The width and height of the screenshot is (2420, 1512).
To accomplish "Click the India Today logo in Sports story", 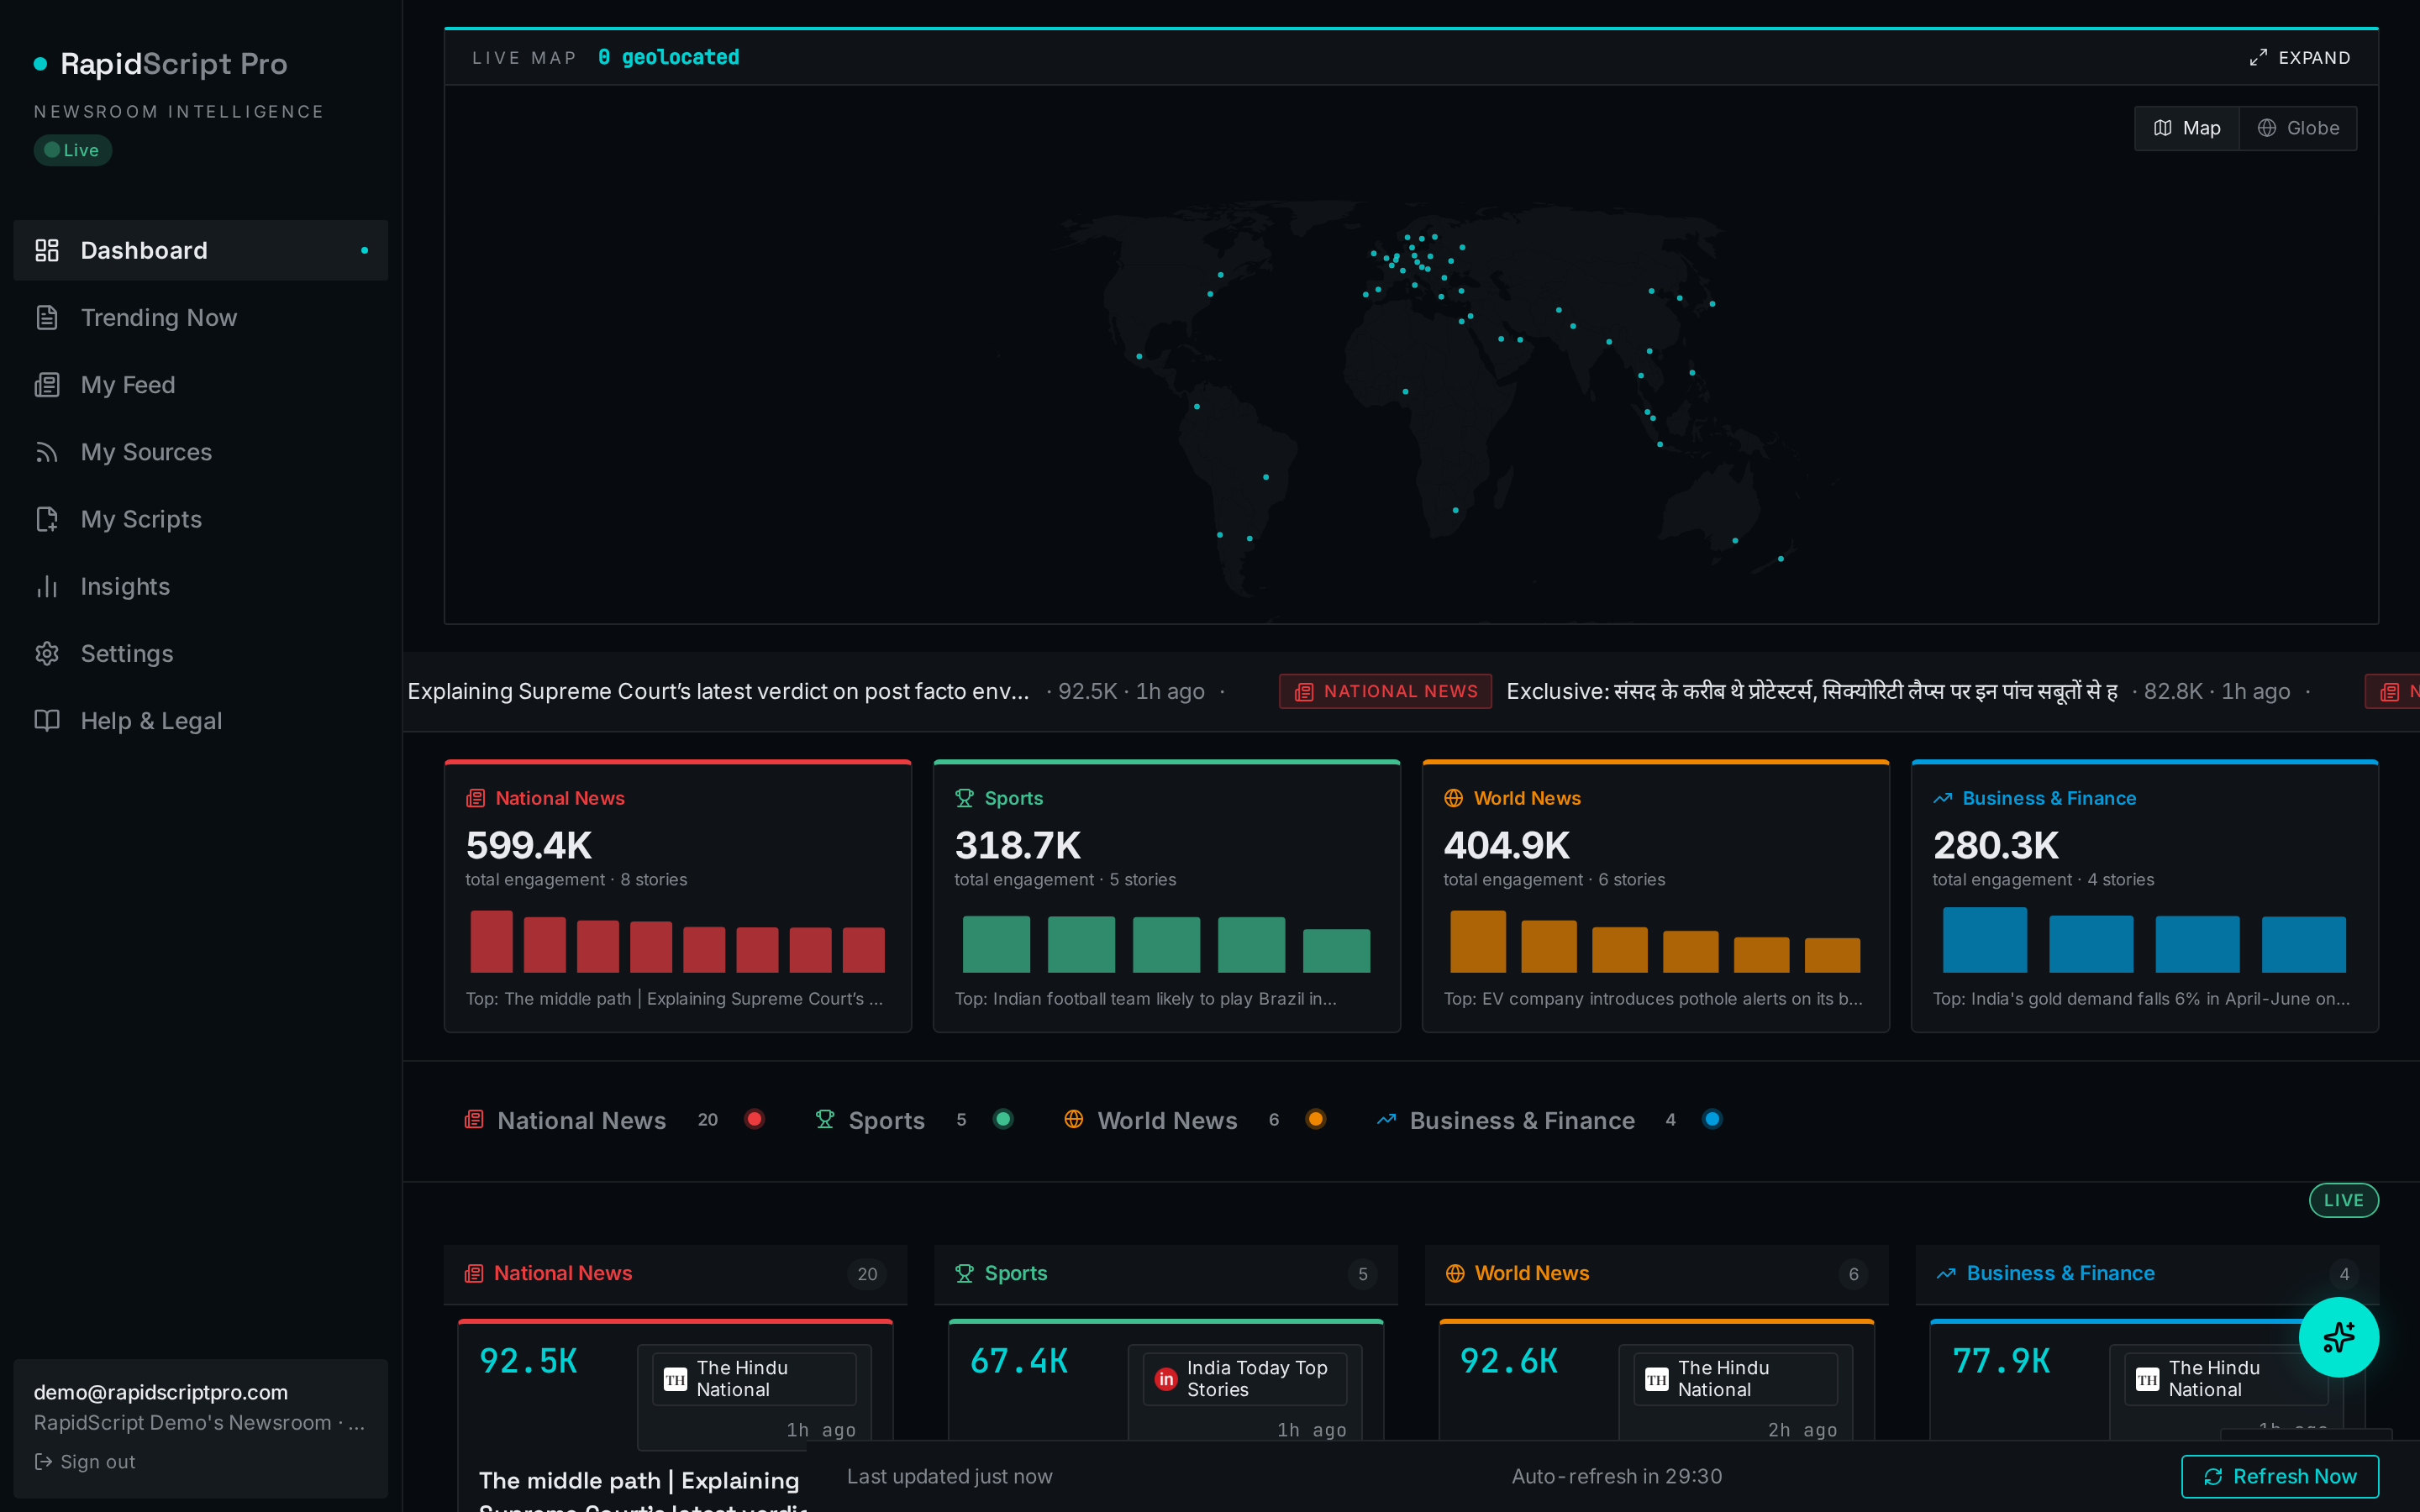I will (x=1166, y=1379).
